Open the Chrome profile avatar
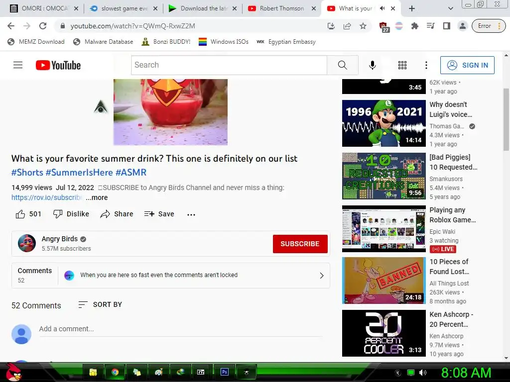Screen dimensions: 510x382 (462, 26)
